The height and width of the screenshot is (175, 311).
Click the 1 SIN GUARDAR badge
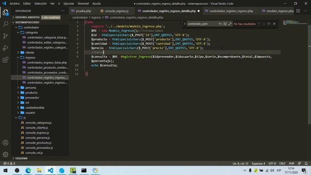click(51, 17)
